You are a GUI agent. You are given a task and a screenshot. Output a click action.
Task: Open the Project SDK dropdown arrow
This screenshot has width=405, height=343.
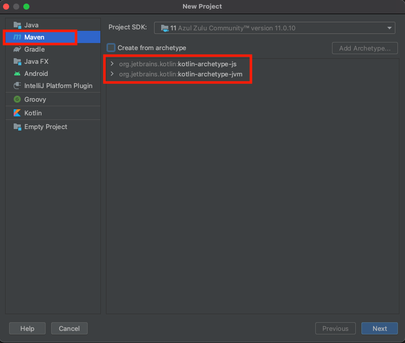389,28
